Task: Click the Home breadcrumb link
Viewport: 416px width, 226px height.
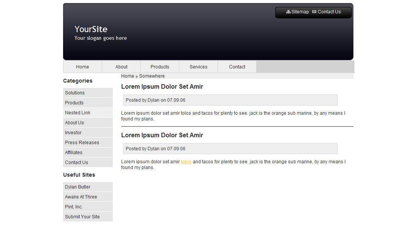Action: [128, 76]
